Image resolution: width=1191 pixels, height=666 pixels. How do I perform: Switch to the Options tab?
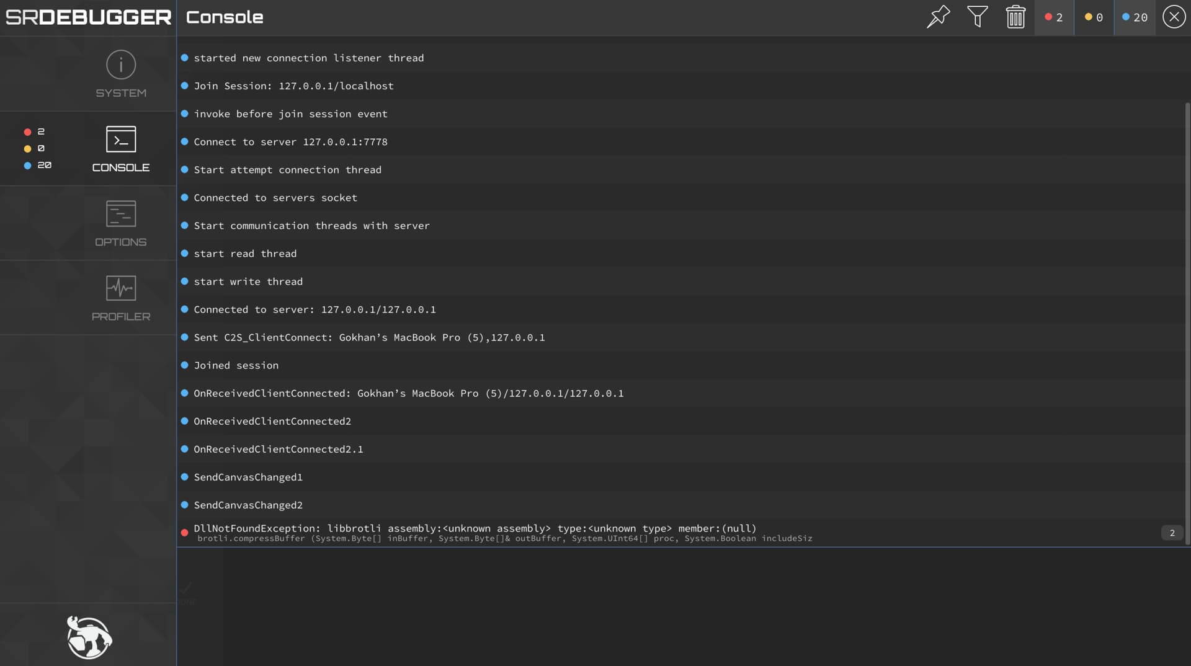point(121,223)
